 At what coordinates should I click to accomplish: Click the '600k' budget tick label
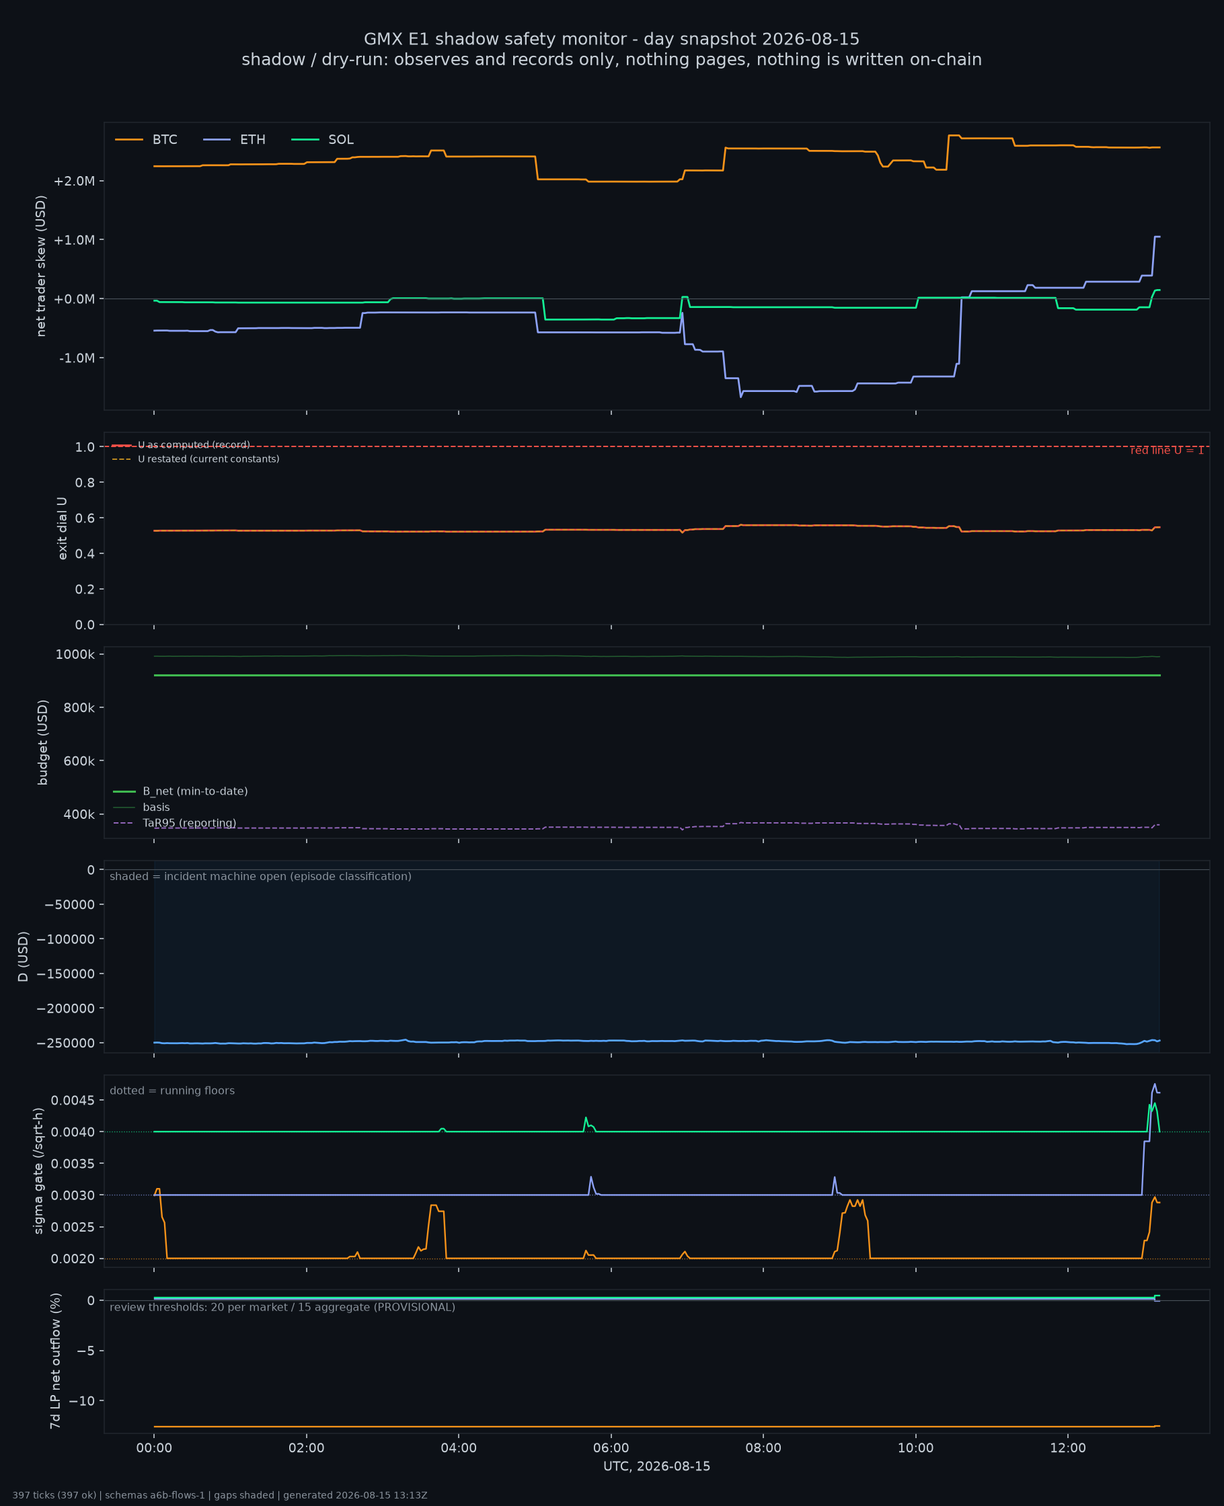79,761
